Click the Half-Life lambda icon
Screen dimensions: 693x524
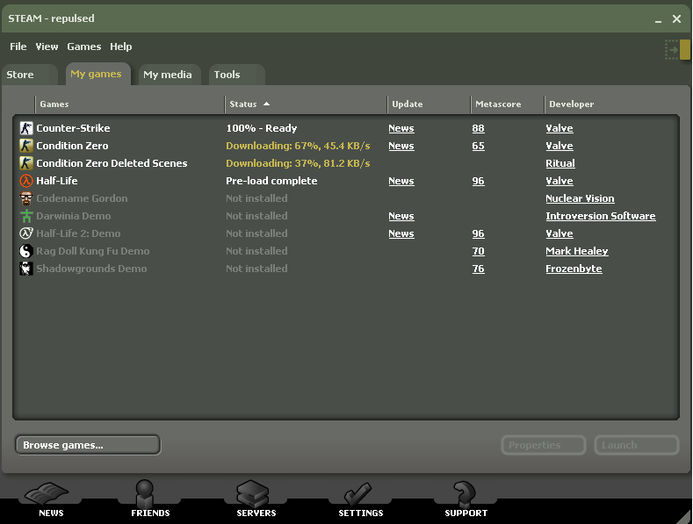[x=26, y=181]
